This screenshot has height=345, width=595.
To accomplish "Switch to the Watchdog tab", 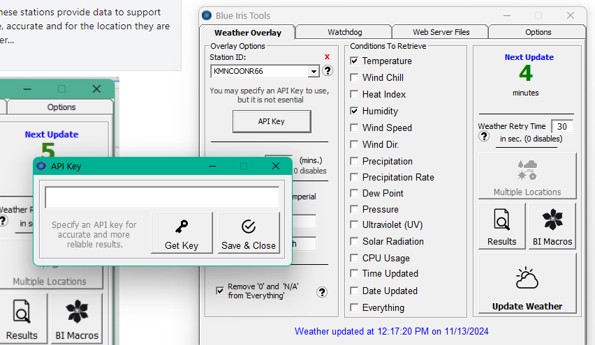I will click(x=343, y=32).
